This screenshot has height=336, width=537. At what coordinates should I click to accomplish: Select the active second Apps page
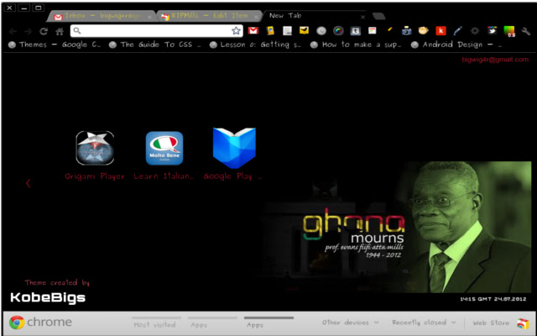tap(268, 323)
